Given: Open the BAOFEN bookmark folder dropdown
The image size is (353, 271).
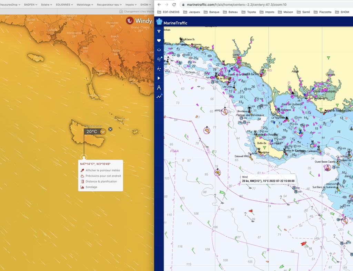Looking at the screenshot, I should point(31,4).
